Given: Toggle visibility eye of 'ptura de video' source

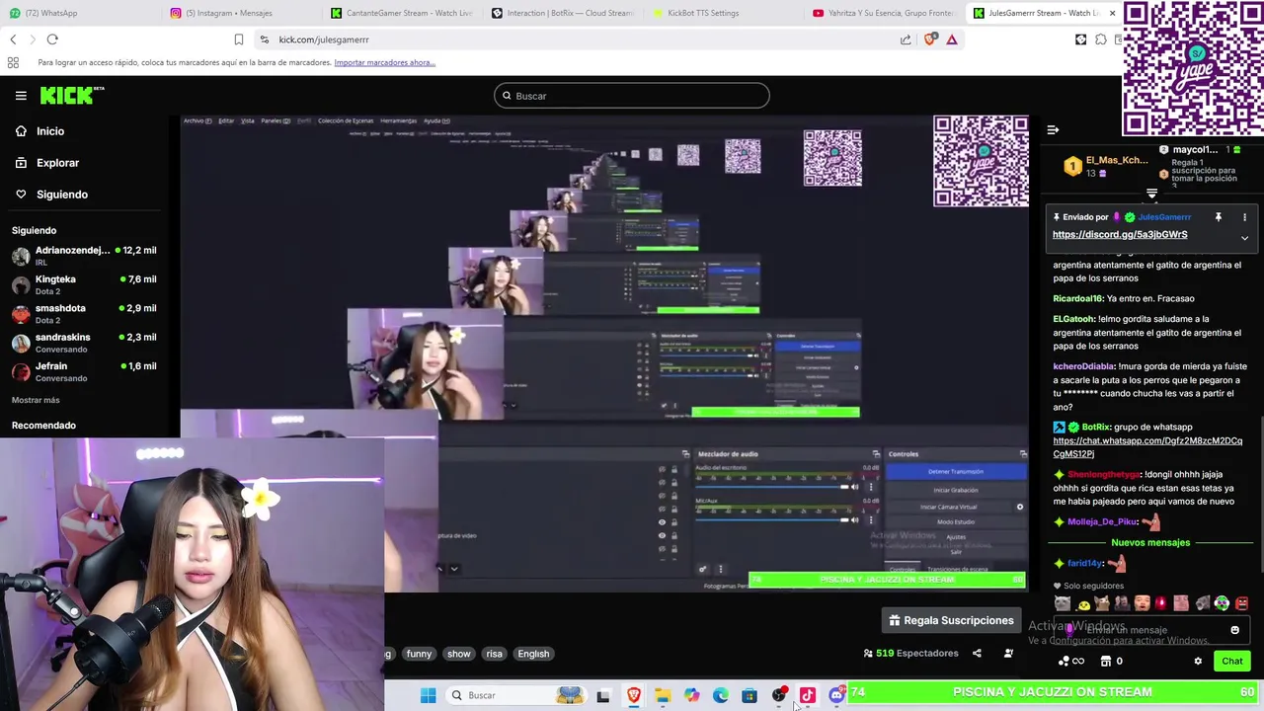Looking at the screenshot, I should click(x=662, y=535).
